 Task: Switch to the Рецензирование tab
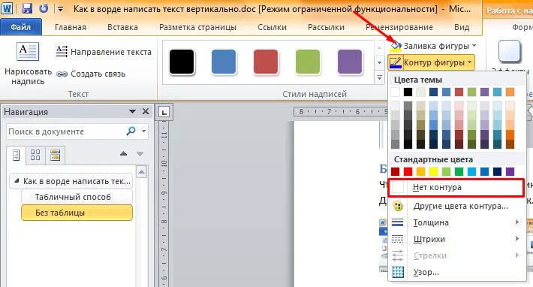399,27
